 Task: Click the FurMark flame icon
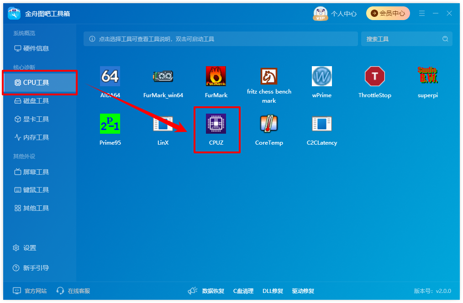(216, 76)
